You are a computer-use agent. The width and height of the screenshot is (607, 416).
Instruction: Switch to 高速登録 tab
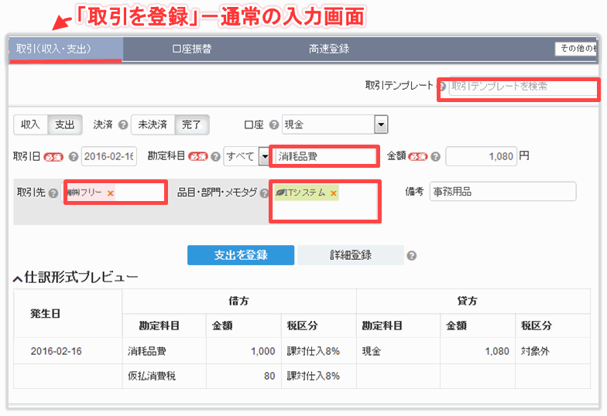[x=329, y=49]
